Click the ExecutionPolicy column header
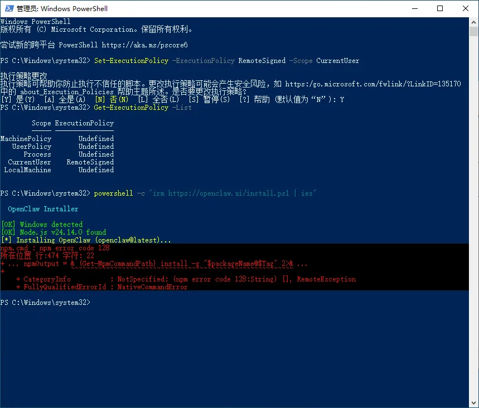The image size is (479, 408). point(84,123)
